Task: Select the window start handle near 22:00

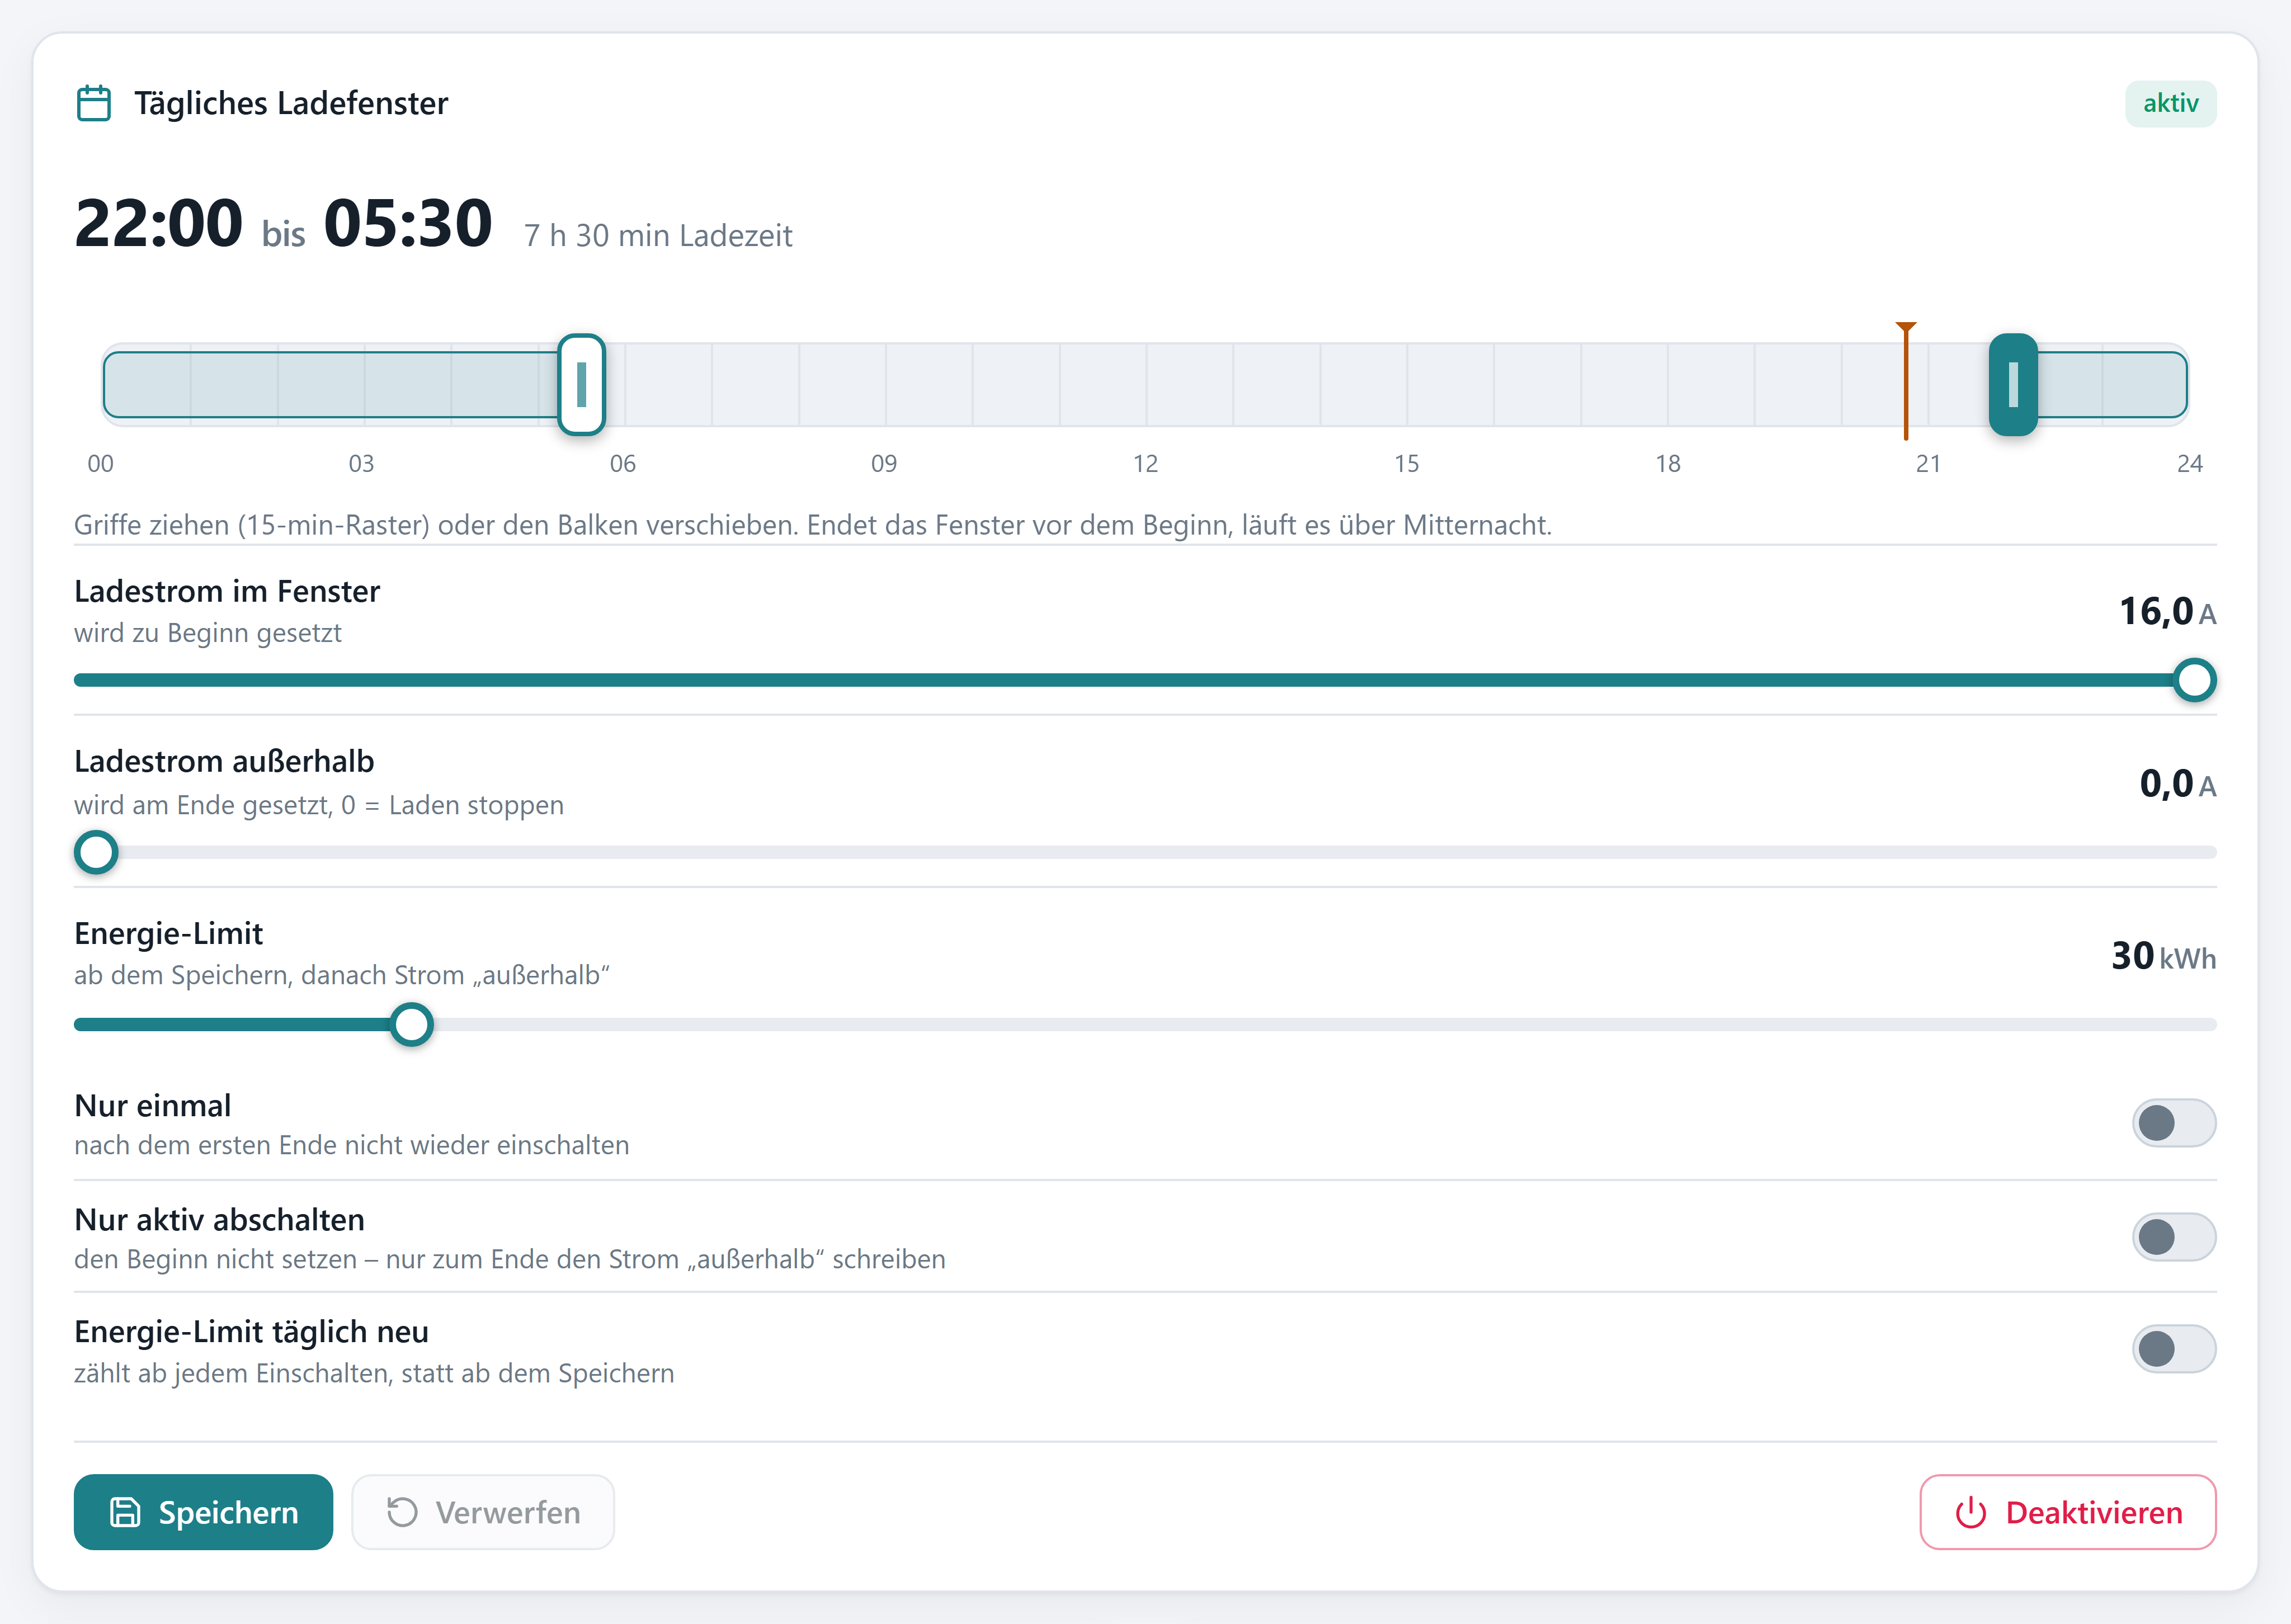Action: 2013,385
